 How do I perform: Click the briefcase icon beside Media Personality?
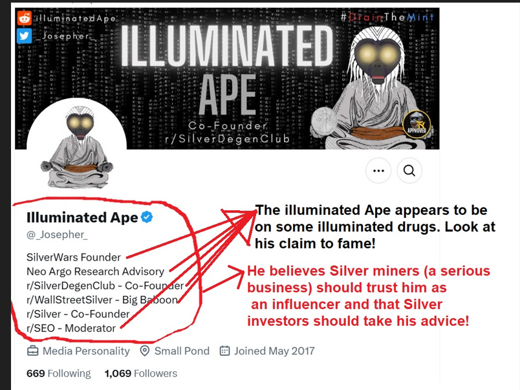[x=32, y=351]
